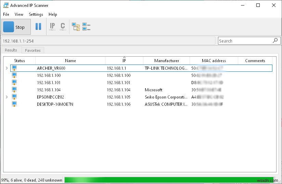282x184 pixels.
Task: Select the EPSONBCCB82 name cell
Action: [50, 97]
